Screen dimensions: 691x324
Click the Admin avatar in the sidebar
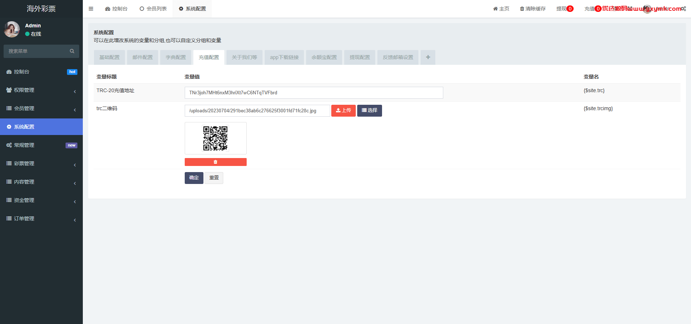pos(12,29)
